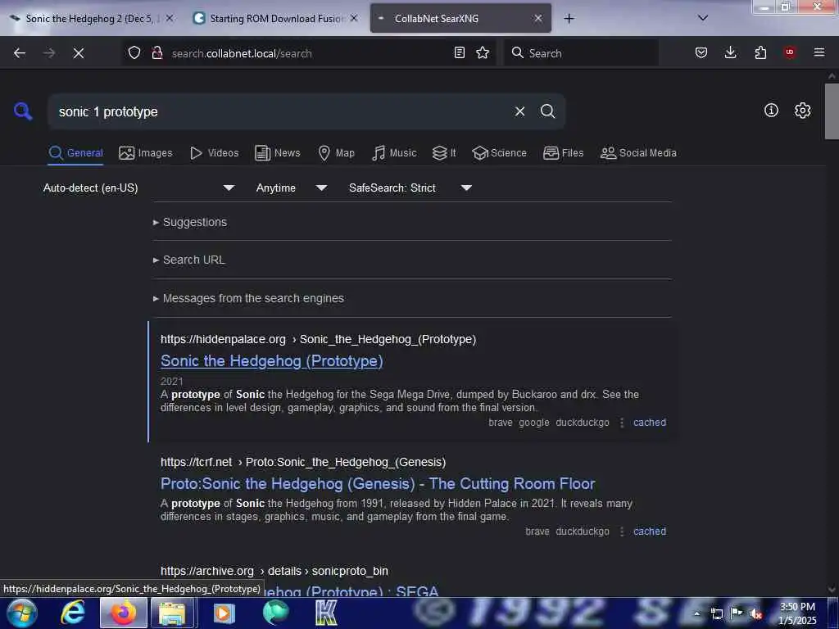Open the Cutting Room Floor Proto:Sonic result
The width and height of the screenshot is (839, 629).
378,483
